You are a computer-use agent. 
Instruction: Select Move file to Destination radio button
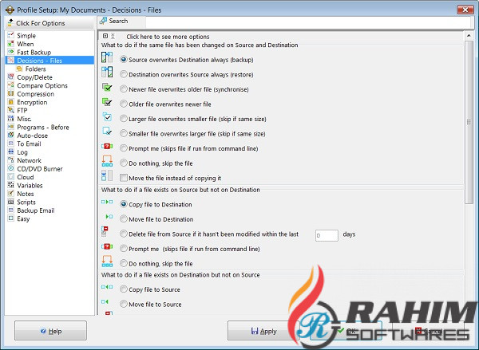(124, 218)
